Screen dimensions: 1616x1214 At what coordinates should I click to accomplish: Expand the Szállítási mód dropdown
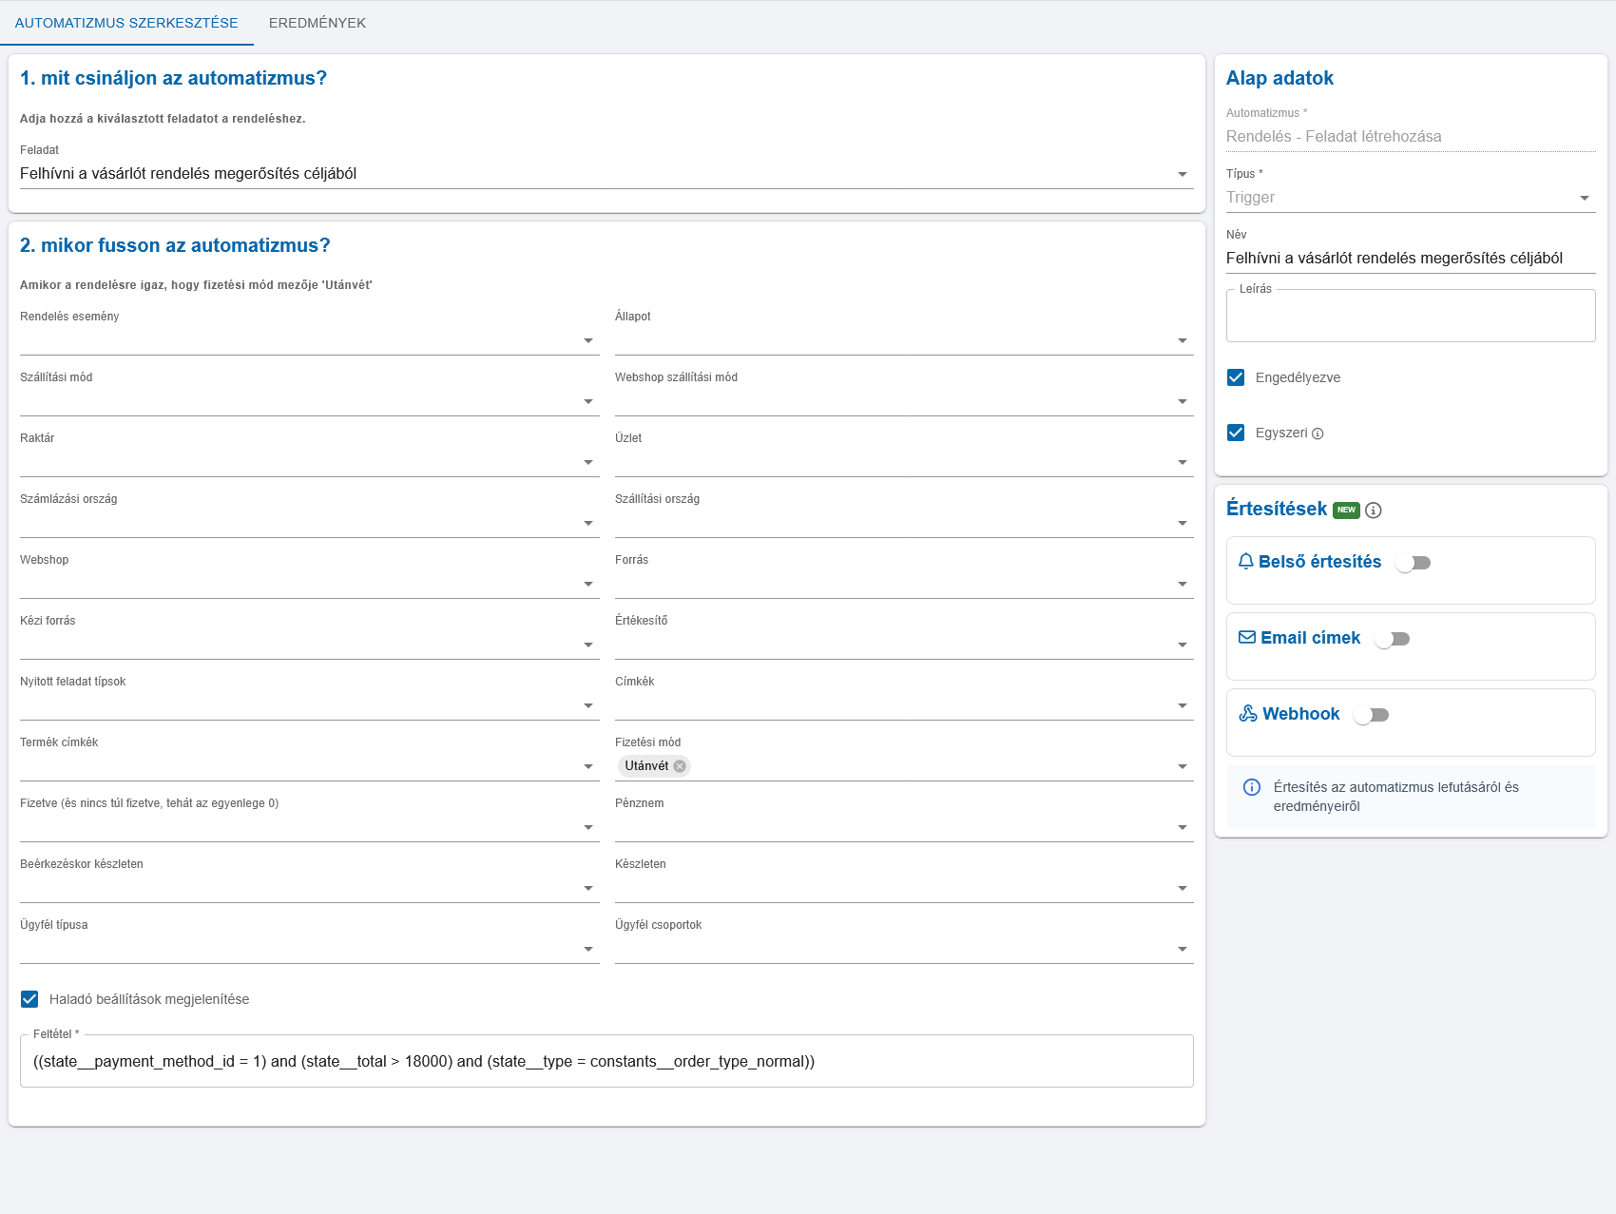[x=310, y=401]
